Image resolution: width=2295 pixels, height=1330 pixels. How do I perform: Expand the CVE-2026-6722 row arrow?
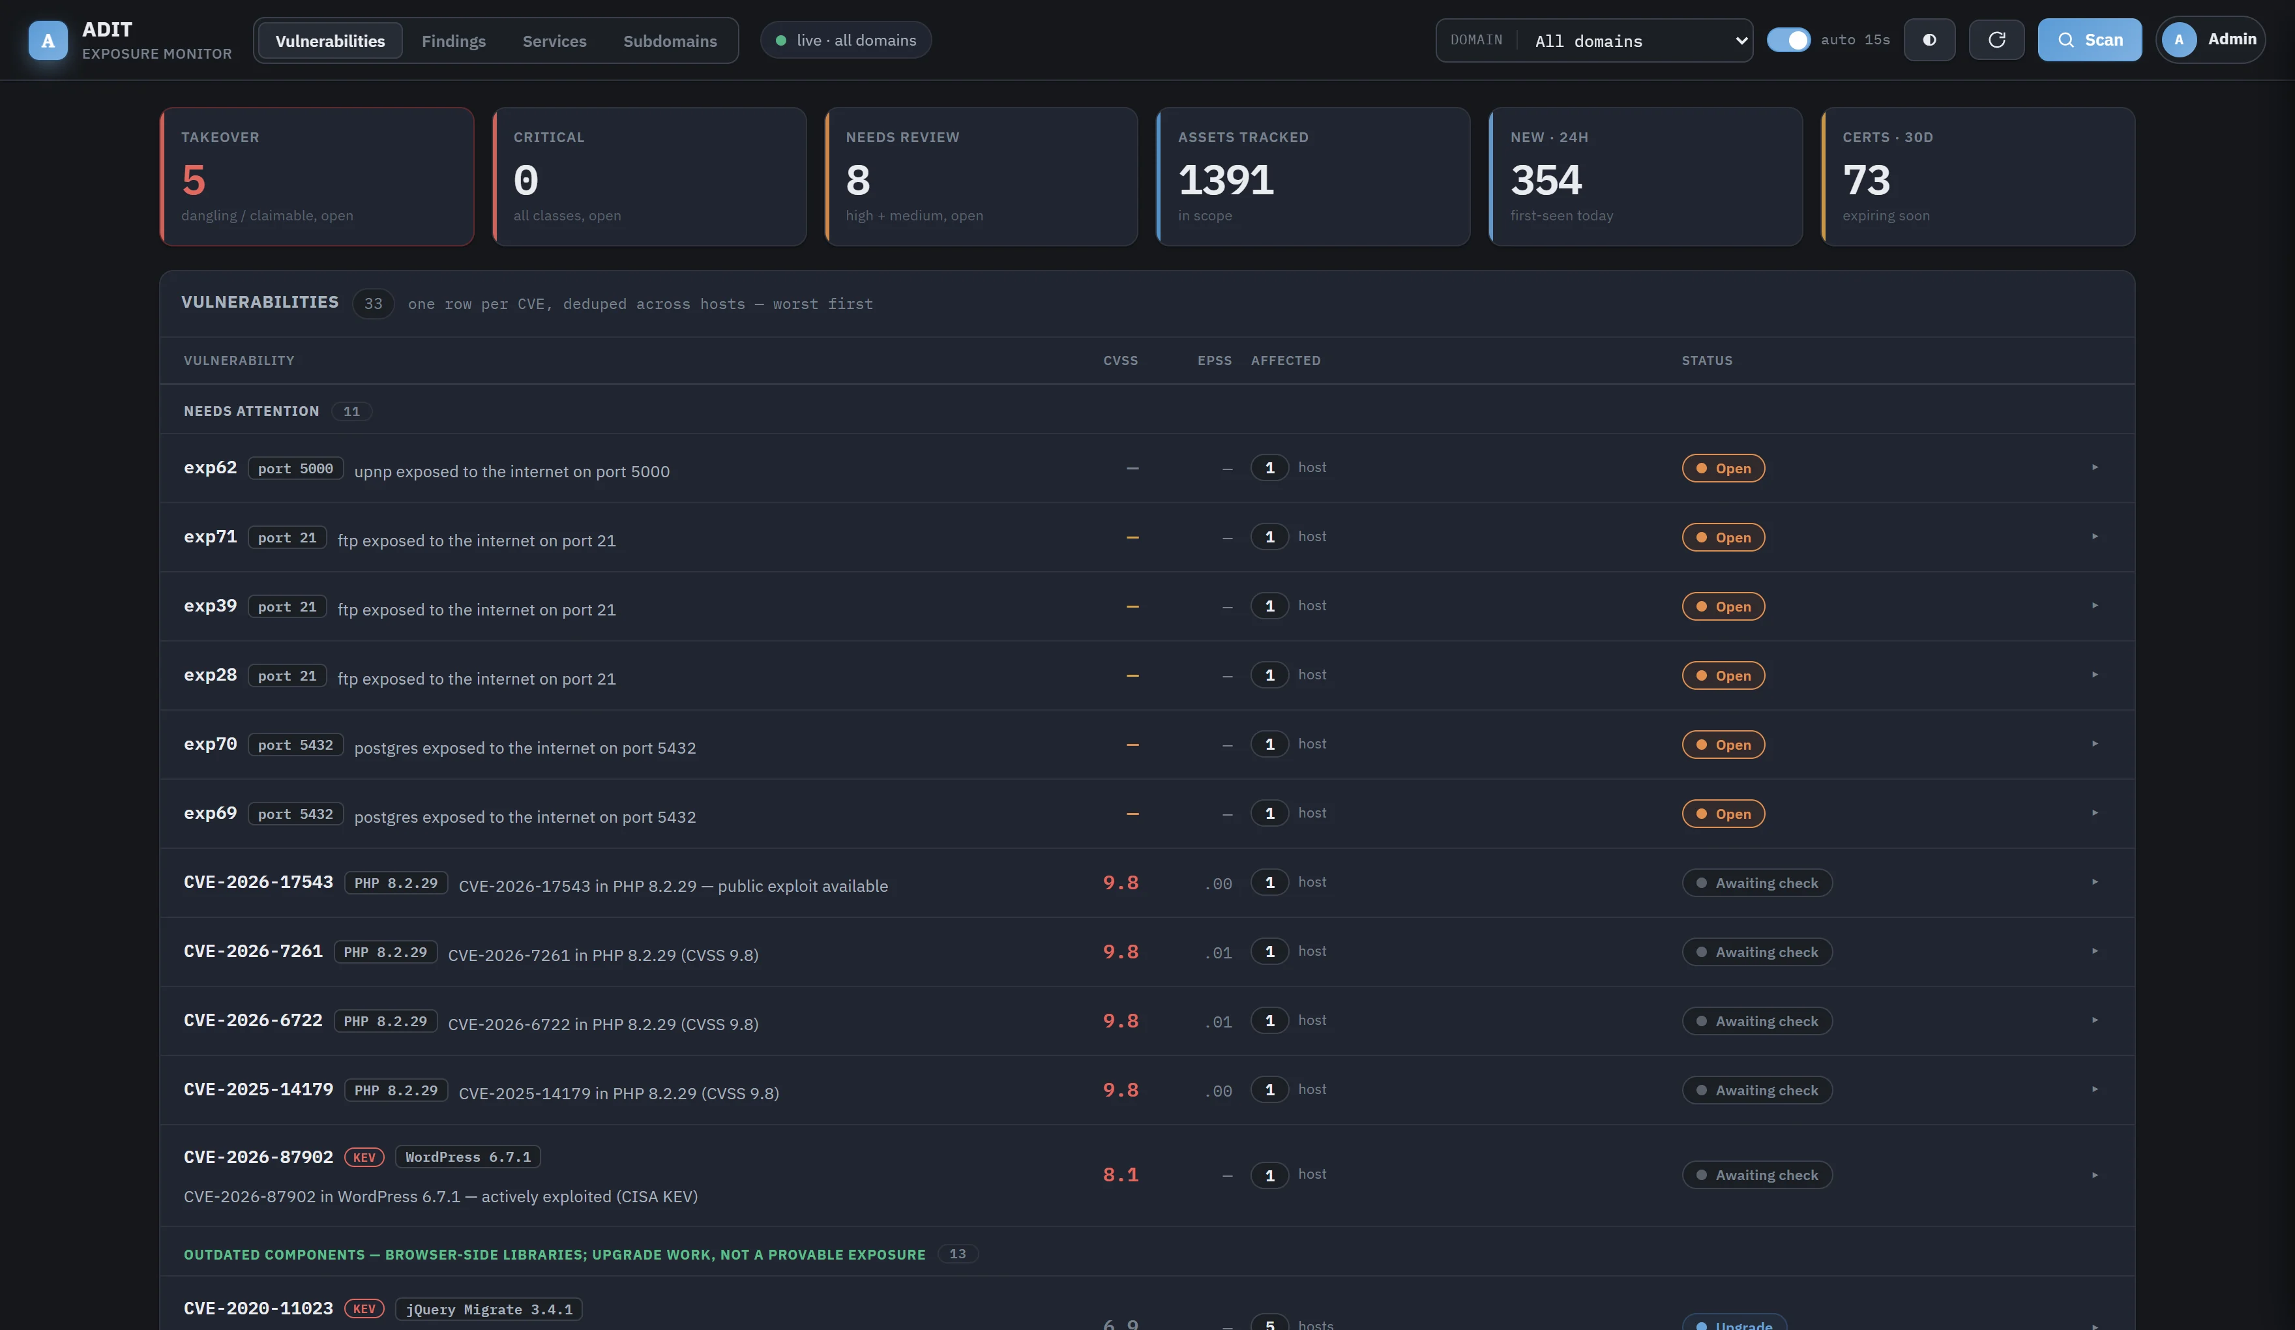pos(2095,1021)
